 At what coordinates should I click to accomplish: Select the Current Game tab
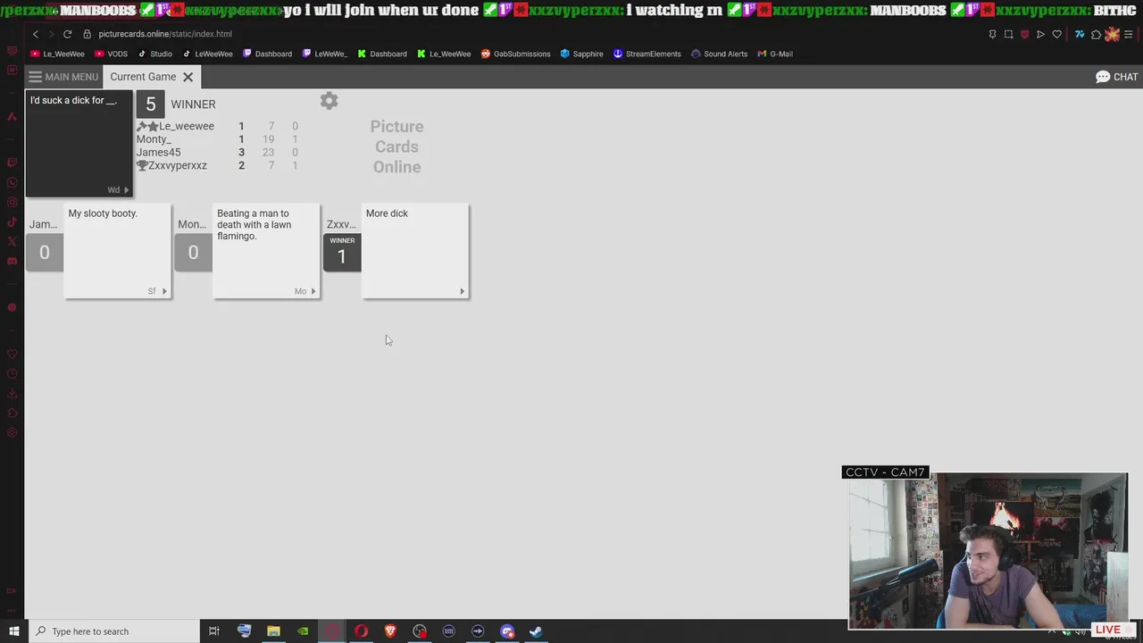point(143,77)
